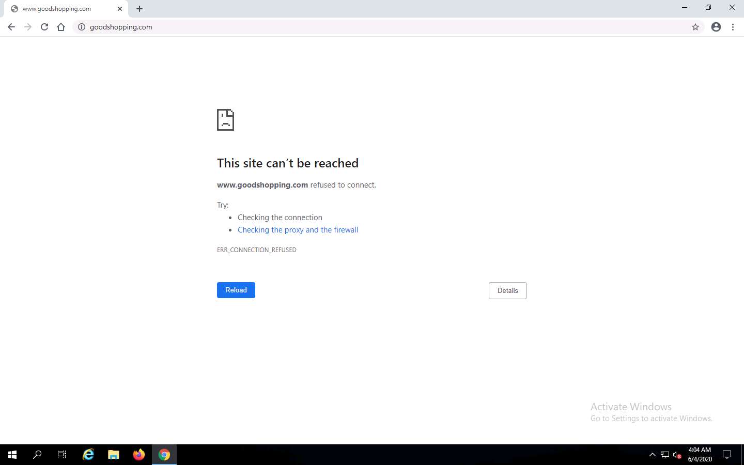The height and width of the screenshot is (465, 744).
Task: Select the www.goodshopping.com browser tab
Action: [62, 8]
